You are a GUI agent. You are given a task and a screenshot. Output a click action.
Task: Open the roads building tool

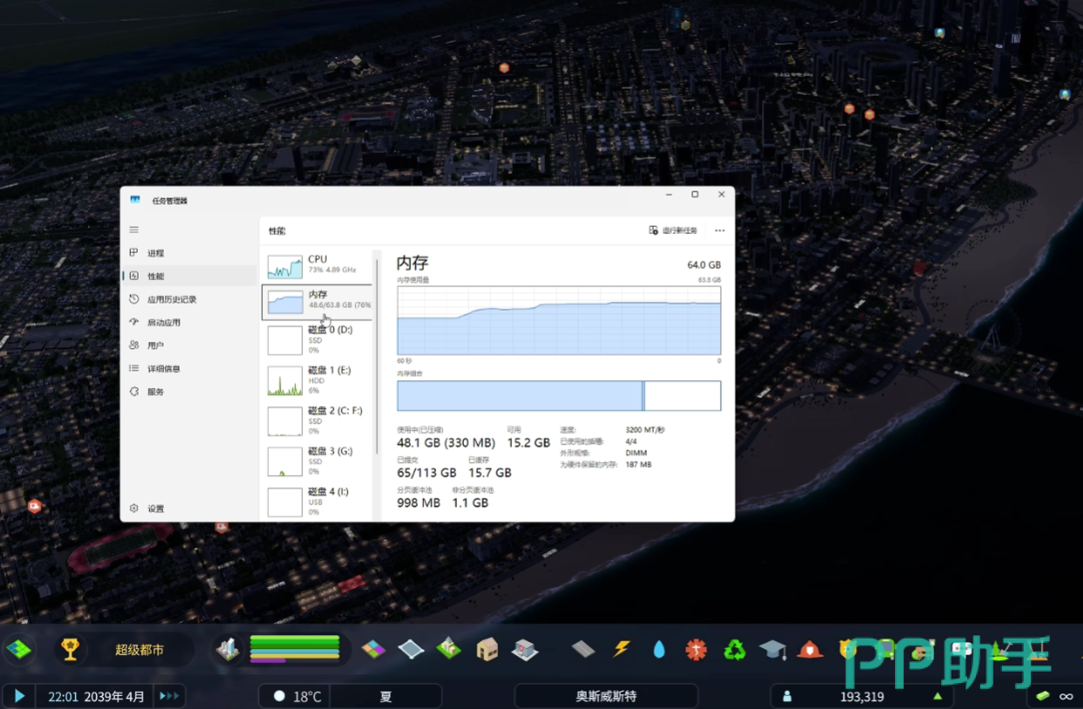pyautogui.click(x=583, y=649)
